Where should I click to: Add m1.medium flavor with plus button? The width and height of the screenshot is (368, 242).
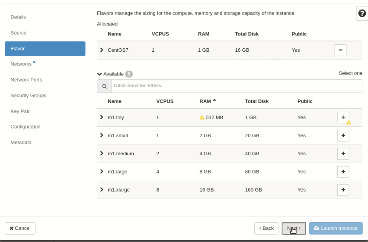[343, 154]
